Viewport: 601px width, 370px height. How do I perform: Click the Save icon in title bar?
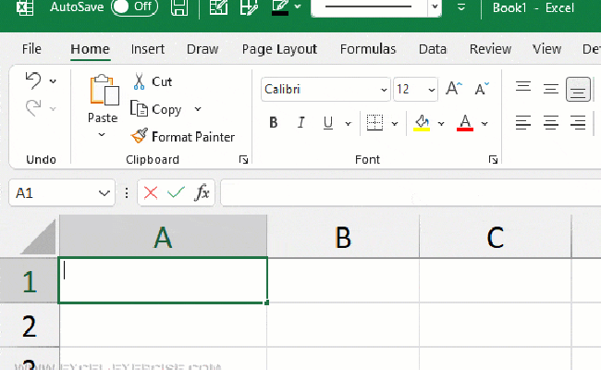(x=179, y=6)
